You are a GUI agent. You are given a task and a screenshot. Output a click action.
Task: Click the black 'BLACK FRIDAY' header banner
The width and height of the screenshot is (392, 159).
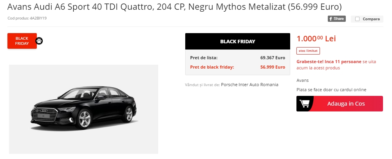point(237,41)
